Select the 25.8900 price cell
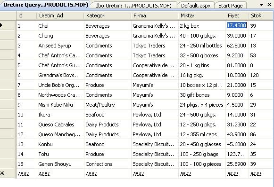This screenshot has height=187, width=274. (x=237, y=164)
